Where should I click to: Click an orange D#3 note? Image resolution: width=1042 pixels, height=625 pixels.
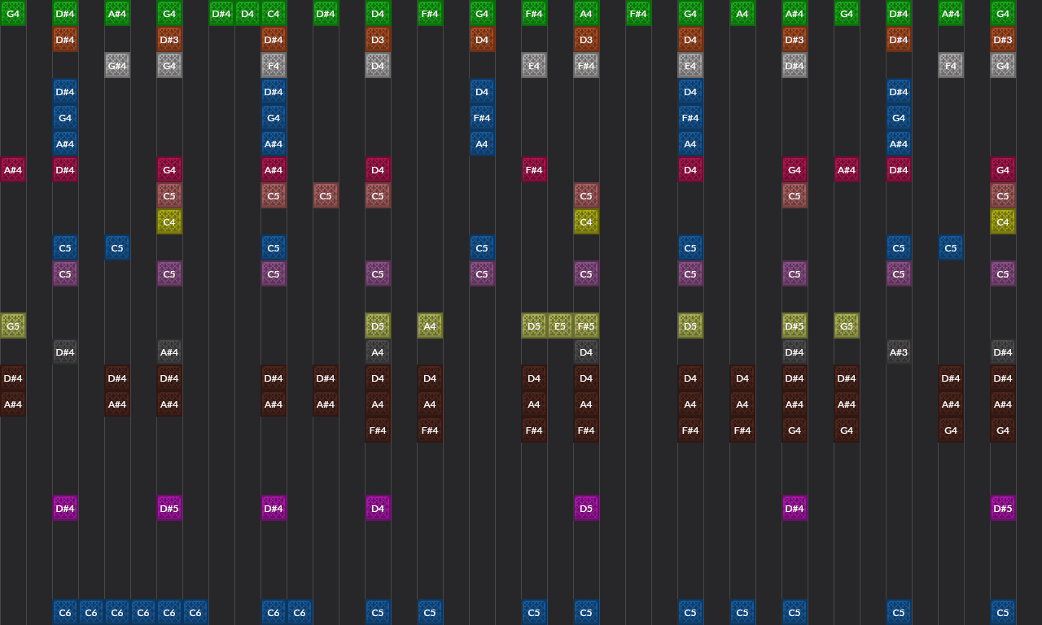click(x=169, y=39)
